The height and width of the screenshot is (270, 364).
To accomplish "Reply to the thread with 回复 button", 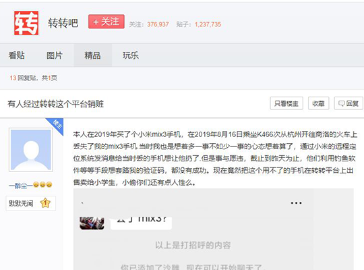I will pos(348,103).
